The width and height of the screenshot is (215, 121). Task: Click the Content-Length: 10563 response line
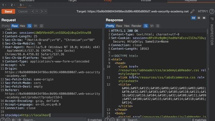[x=130, y=49]
